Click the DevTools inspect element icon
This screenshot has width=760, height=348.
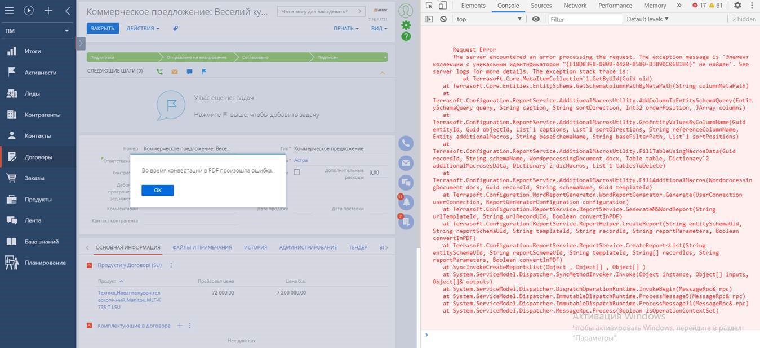(x=429, y=6)
